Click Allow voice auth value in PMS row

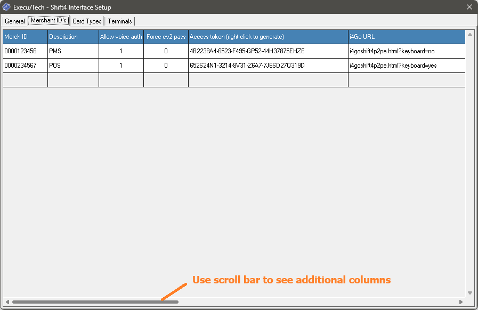pyautogui.click(x=121, y=51)
